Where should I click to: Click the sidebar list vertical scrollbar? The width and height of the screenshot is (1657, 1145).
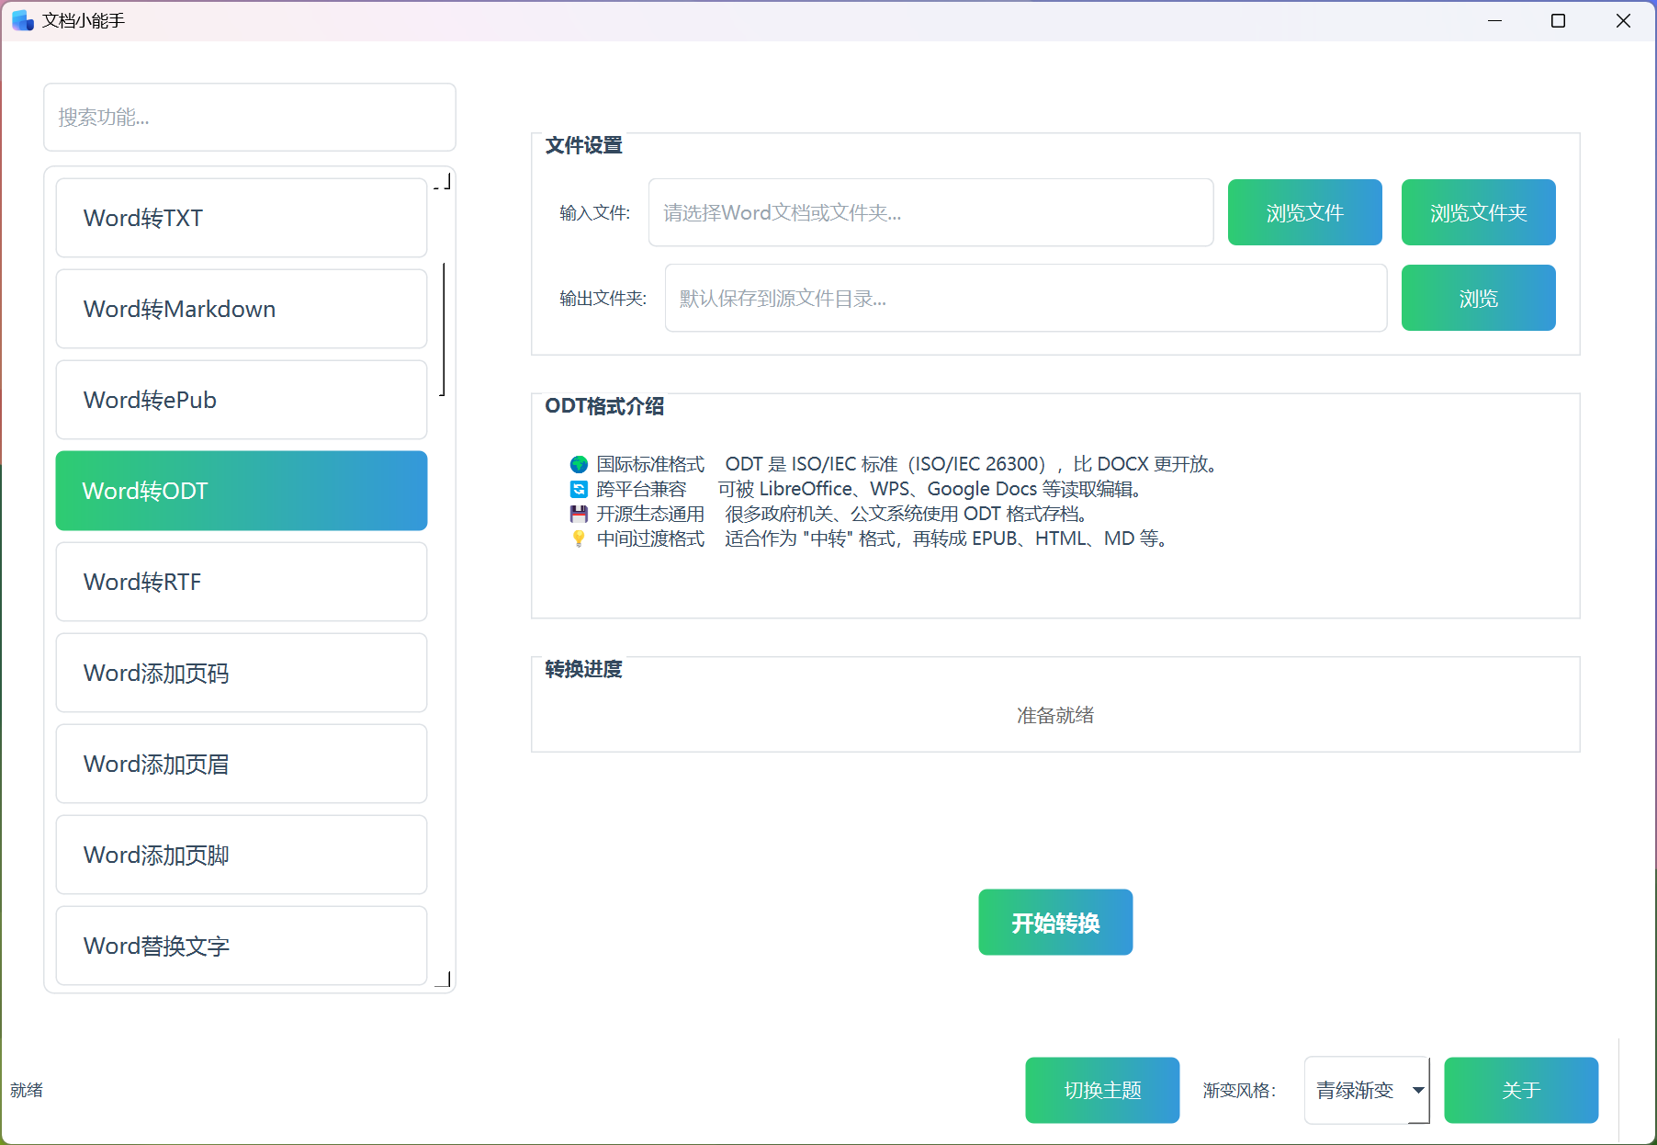[x=444, y=329]
